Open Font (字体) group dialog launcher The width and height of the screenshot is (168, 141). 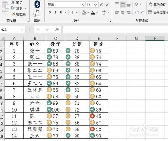pyautogui.click(x=110, y=21)
